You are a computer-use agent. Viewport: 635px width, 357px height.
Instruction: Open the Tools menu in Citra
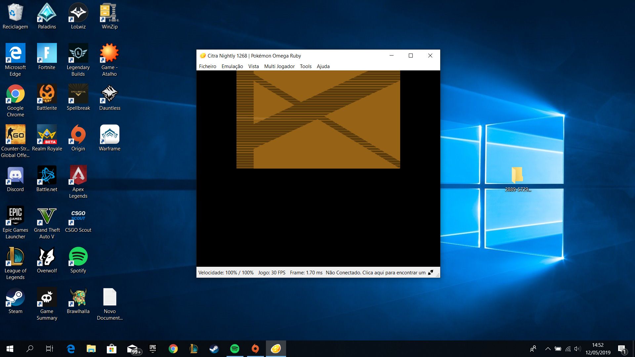(306, 66)
